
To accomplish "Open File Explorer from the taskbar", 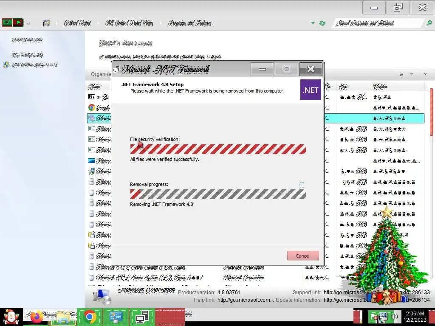I will tap(63, 317).
